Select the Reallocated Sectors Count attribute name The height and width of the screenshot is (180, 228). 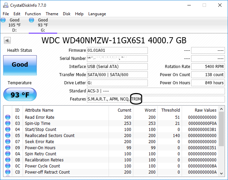point(50,136)
